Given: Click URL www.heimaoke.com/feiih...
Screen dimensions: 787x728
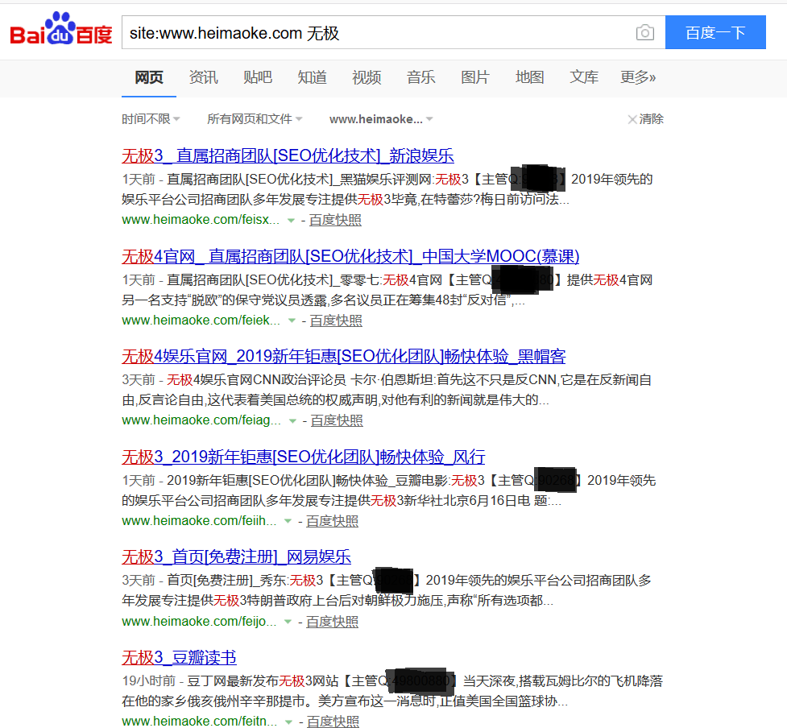Looking at the screenshot, I should tap(199, 521).
